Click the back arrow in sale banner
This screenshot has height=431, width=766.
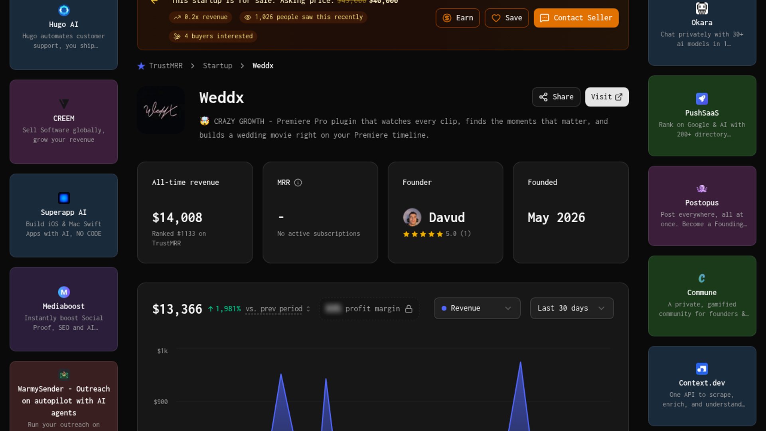coord(154,2)
